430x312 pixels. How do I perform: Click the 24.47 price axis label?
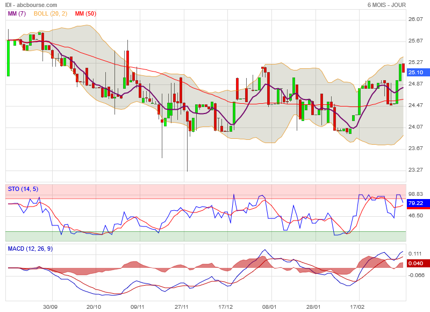(415, 105)
